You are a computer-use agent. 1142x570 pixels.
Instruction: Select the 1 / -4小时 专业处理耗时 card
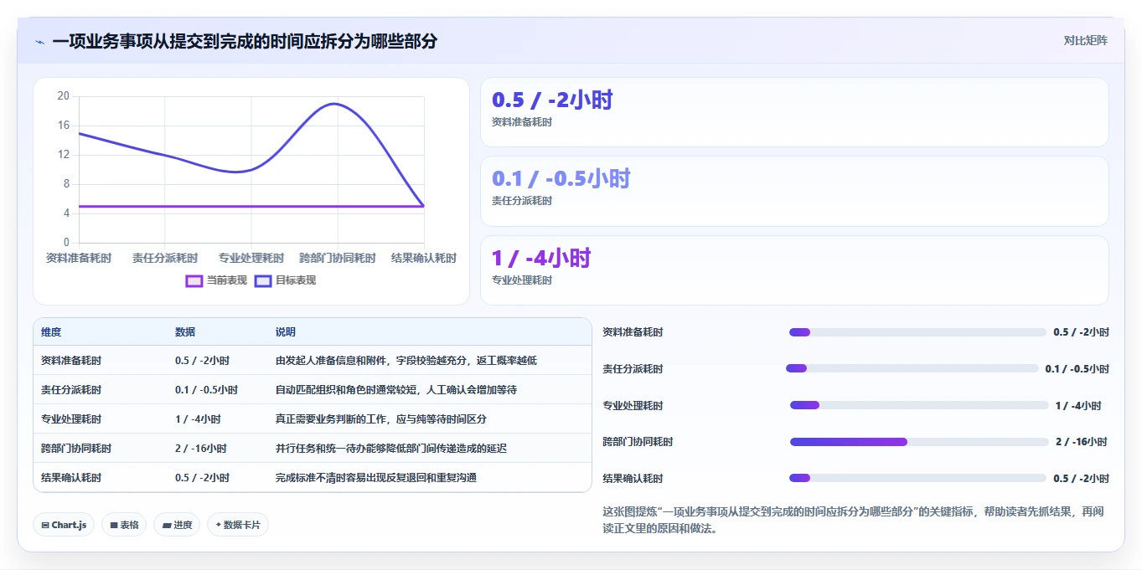point(794,270)
